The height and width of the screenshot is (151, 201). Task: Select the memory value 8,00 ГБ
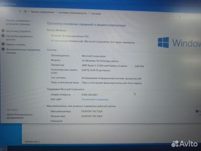[x=85, y=70]
